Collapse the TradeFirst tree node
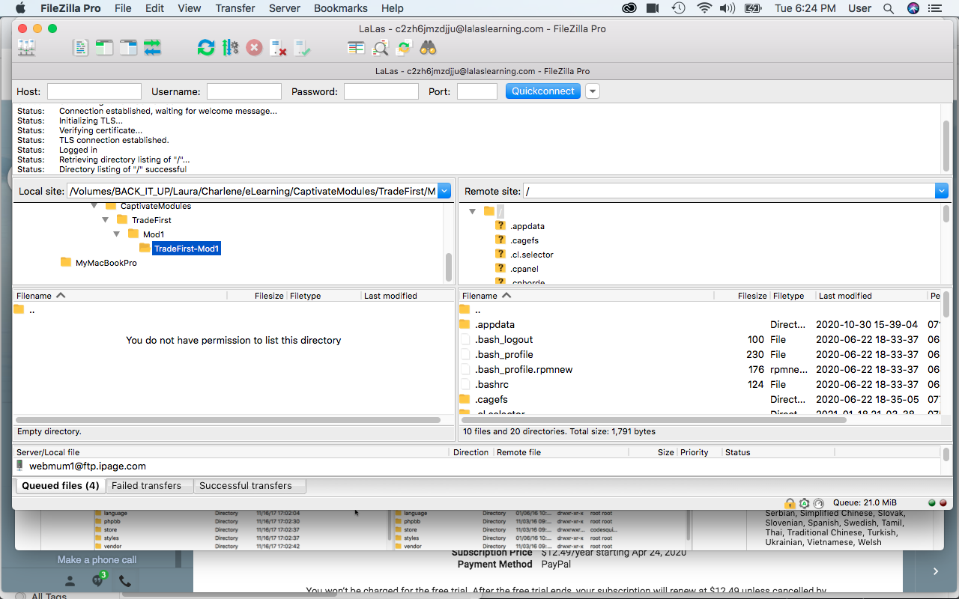Image resolution: width=959 pixels, height=599 pixels. tap(106, 220)
